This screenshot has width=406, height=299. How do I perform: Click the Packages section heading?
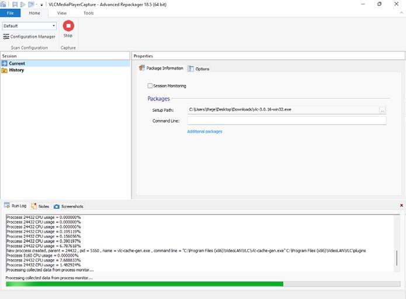pos(158,98)
